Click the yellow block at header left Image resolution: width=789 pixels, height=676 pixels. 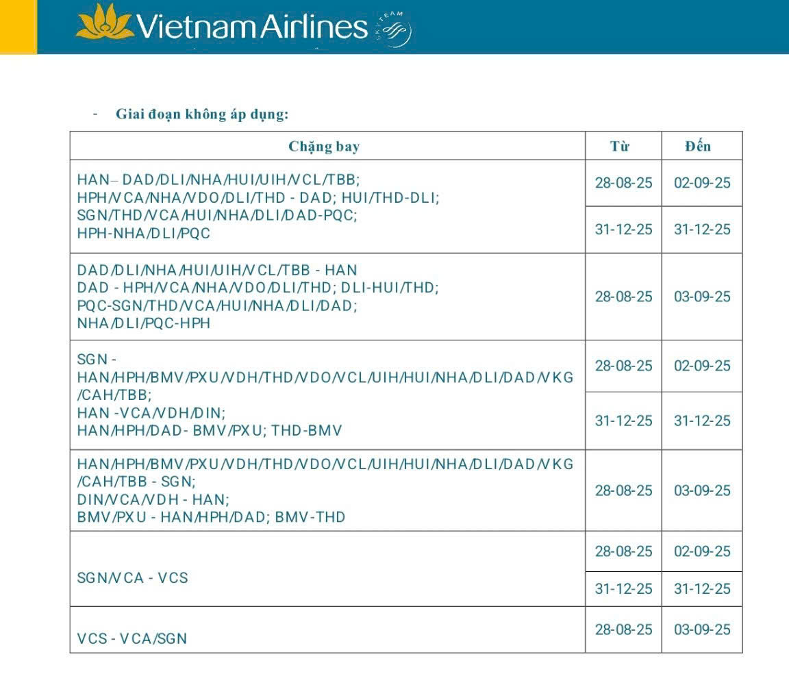click(18, 27)
